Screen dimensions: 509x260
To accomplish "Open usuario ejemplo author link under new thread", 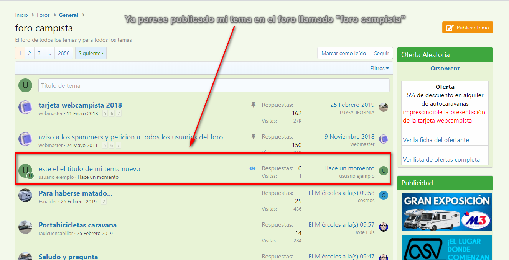I will click(x=56, y=177).
